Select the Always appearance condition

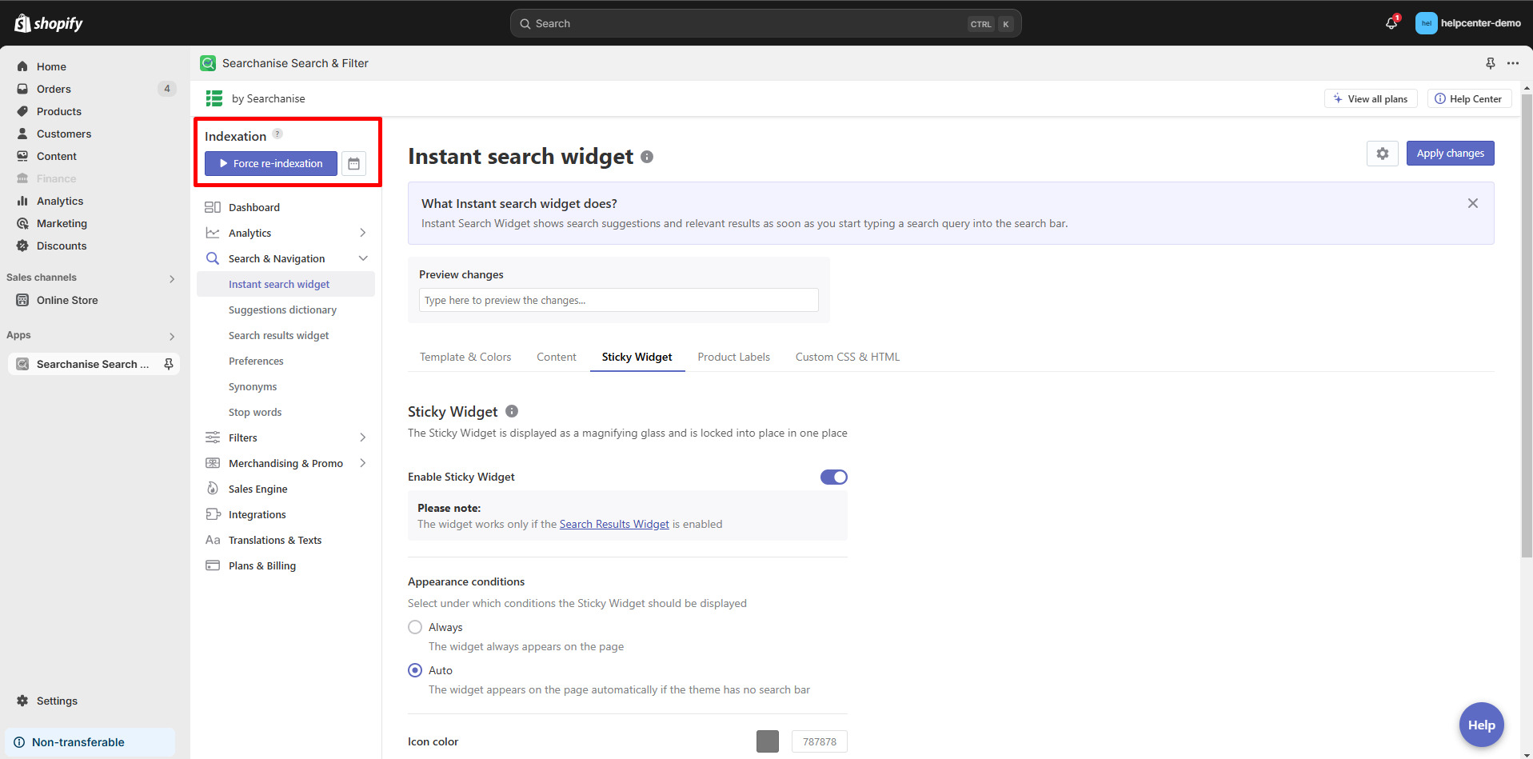tap(414, 626)
